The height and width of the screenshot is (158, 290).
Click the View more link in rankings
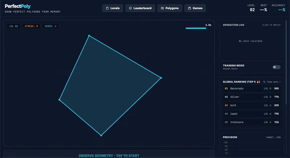pos(274,82)
